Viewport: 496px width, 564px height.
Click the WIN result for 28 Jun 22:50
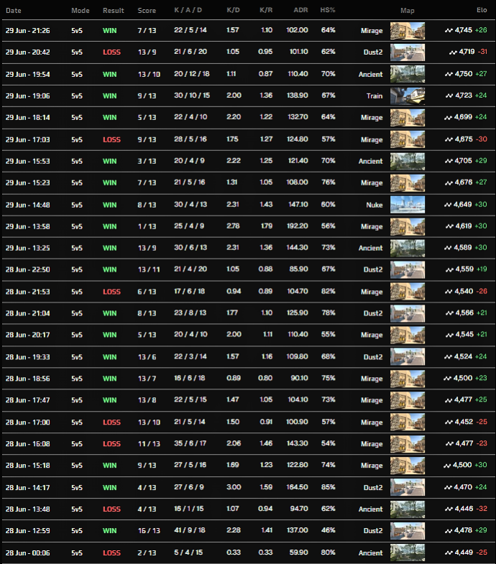[109, 269]
